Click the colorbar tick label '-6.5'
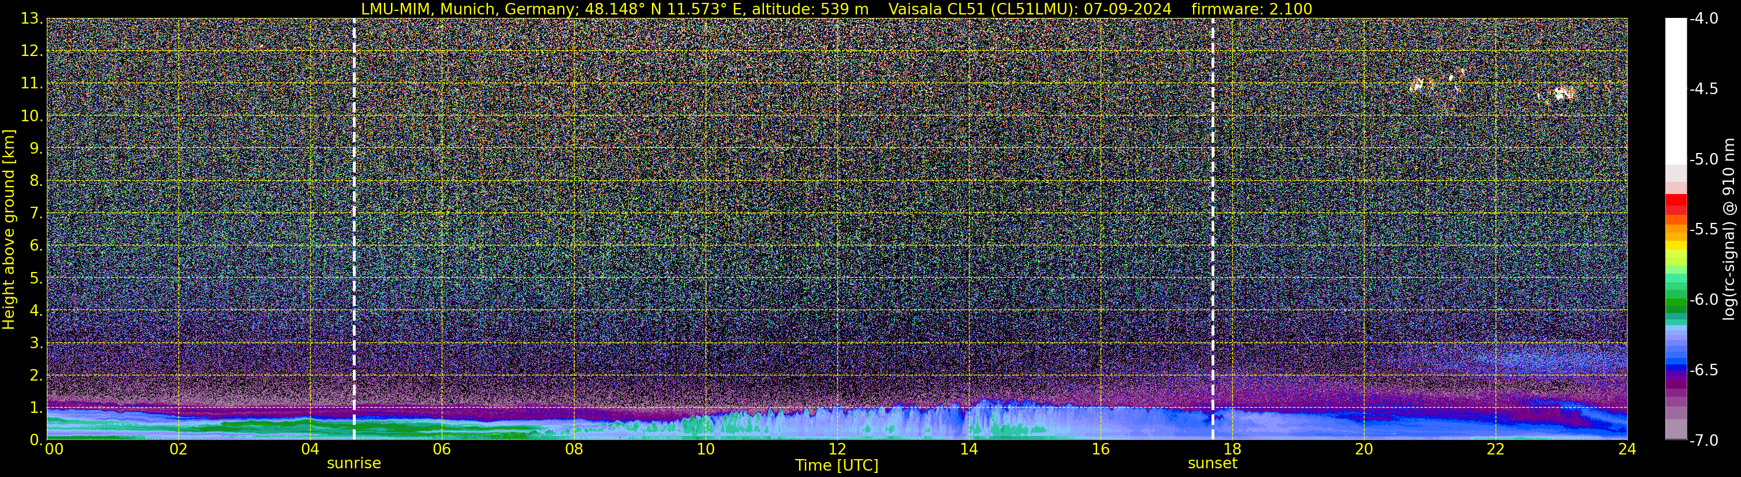This screenshot has width=1741, height=477. click(1703, 370)
